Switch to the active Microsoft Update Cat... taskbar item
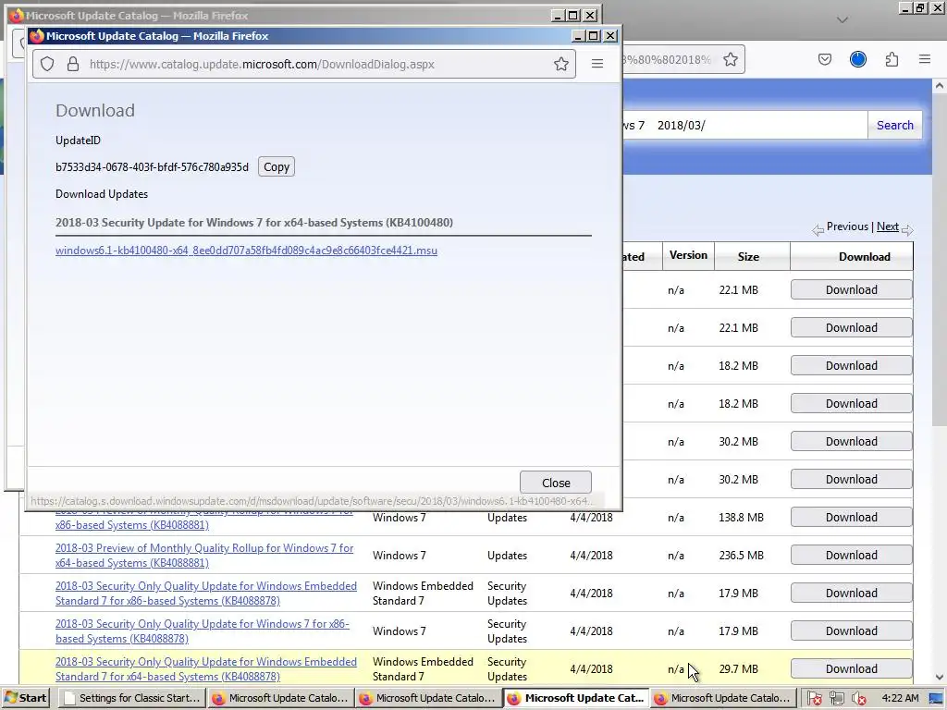947x710 pixels. 575,698
